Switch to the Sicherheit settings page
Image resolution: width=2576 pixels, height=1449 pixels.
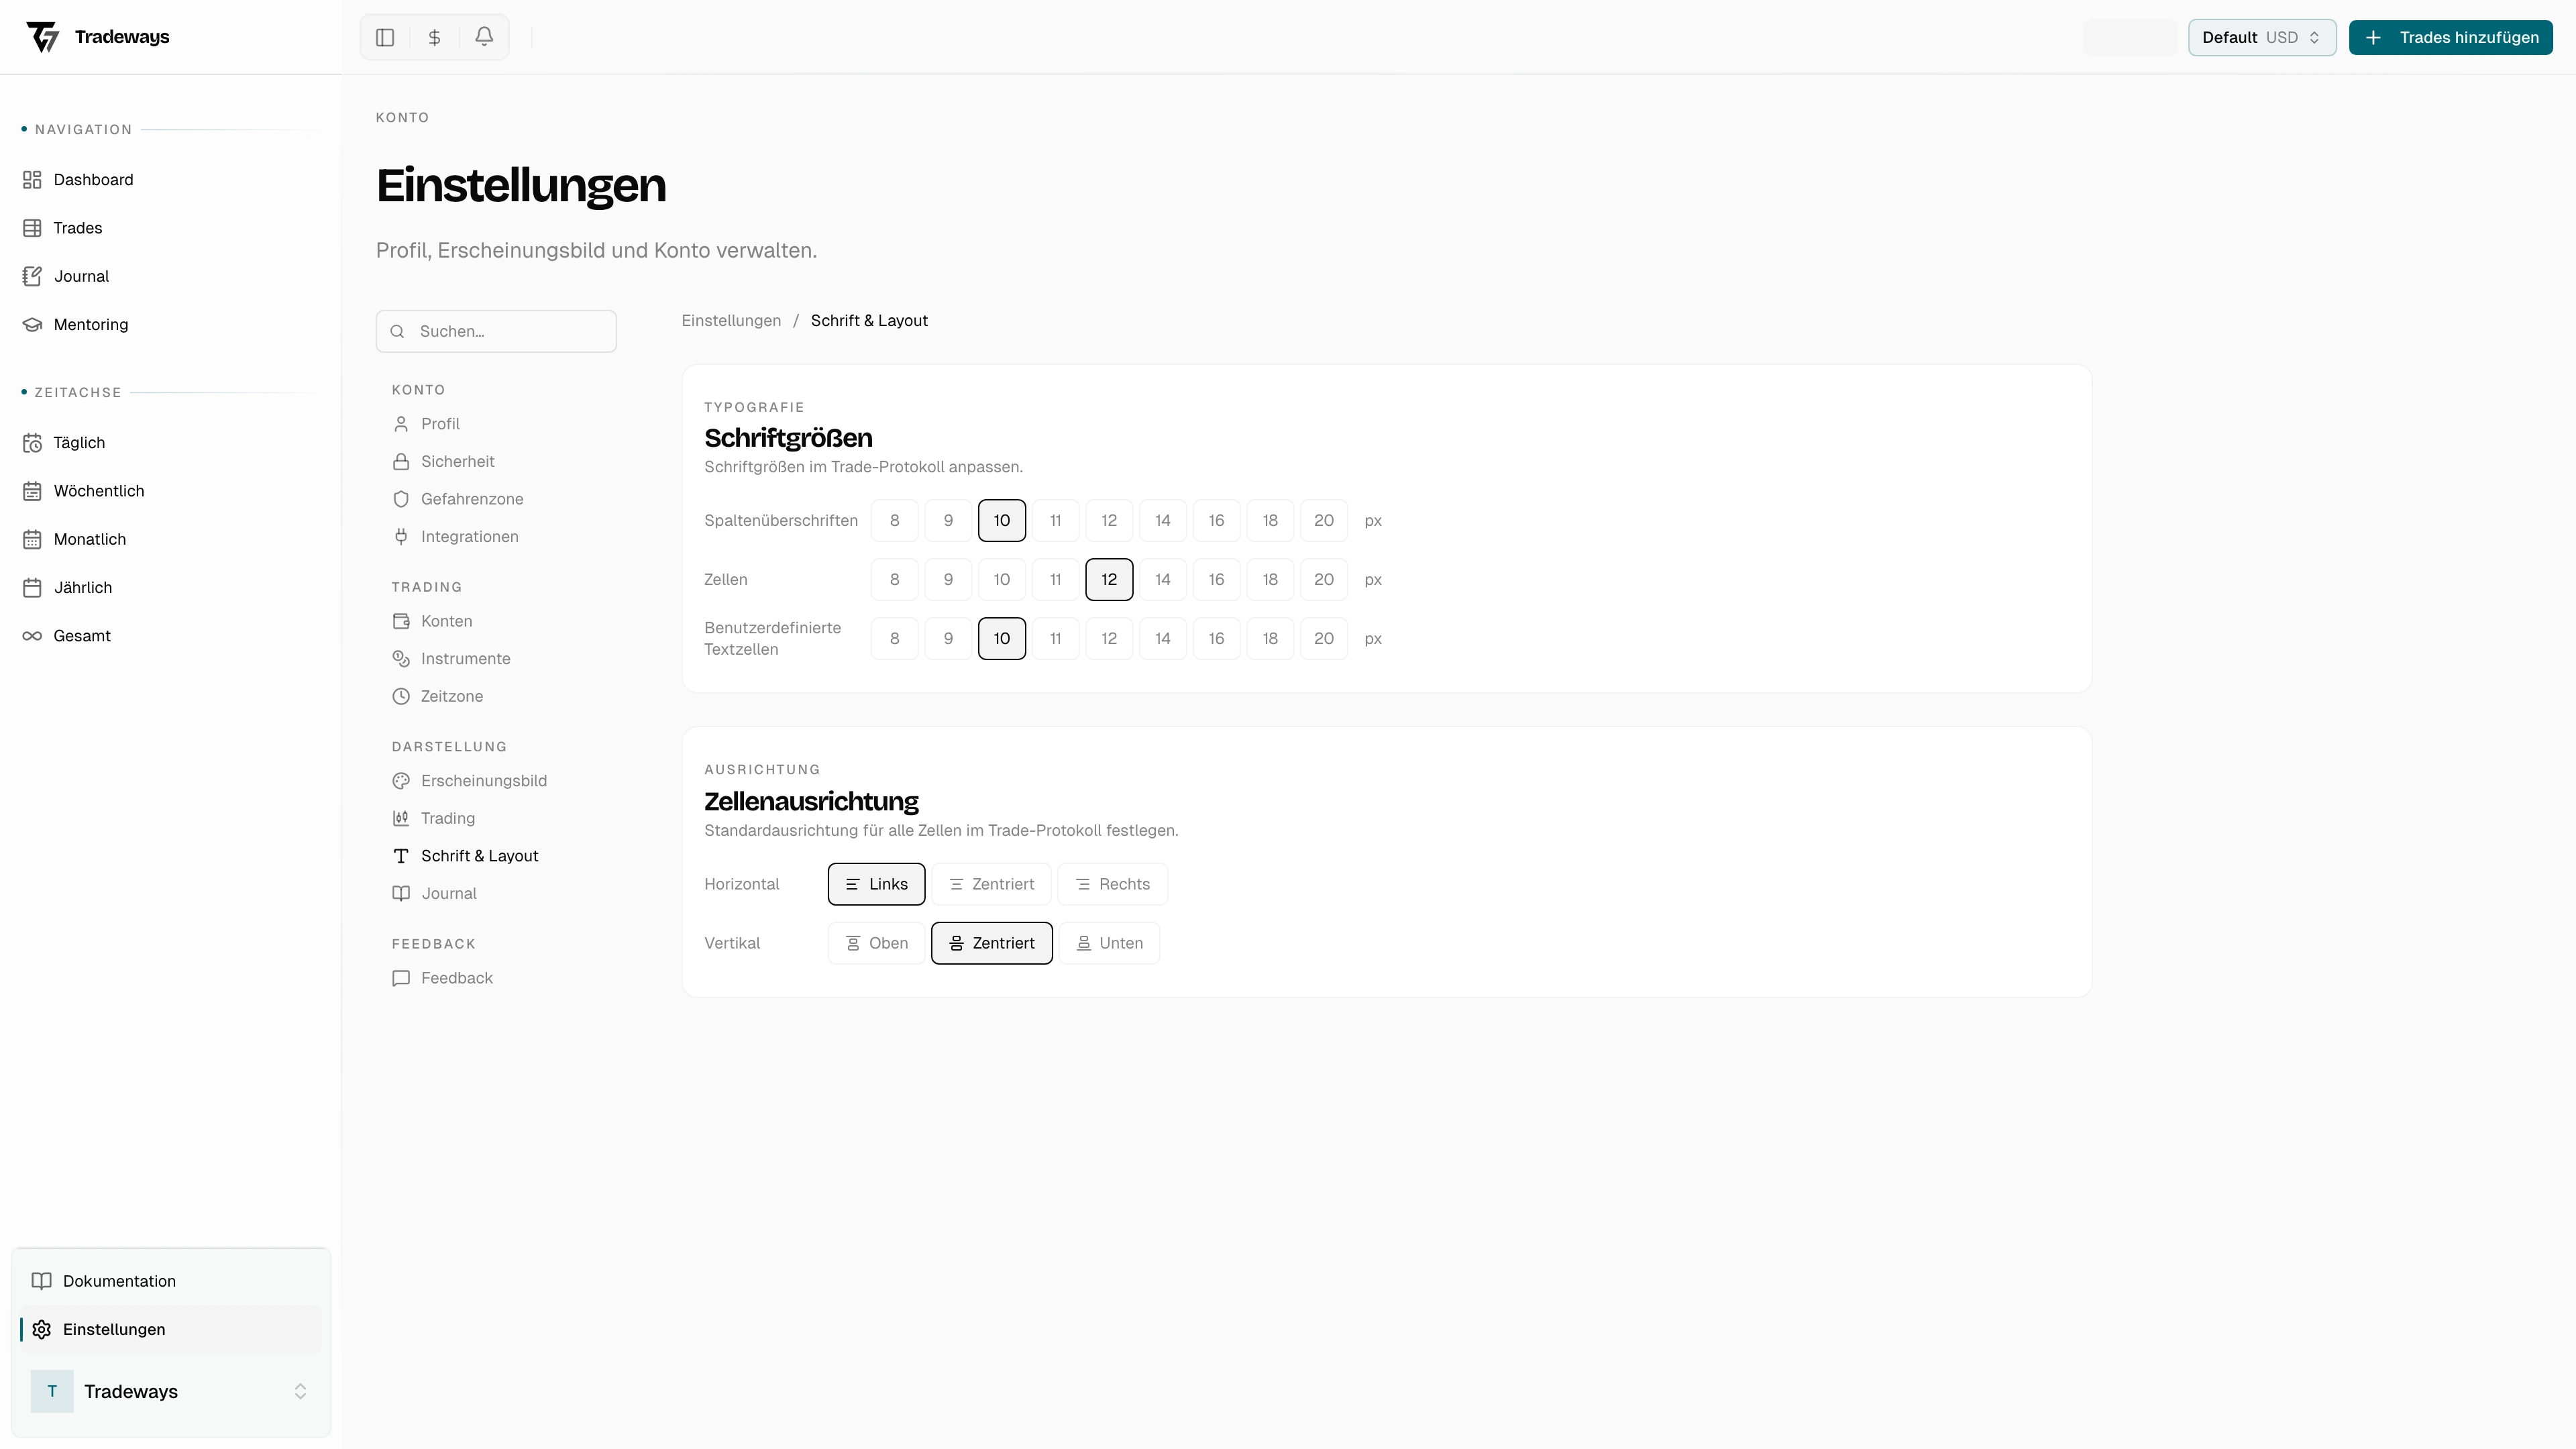pyautogui.click(x=457, y=461)
